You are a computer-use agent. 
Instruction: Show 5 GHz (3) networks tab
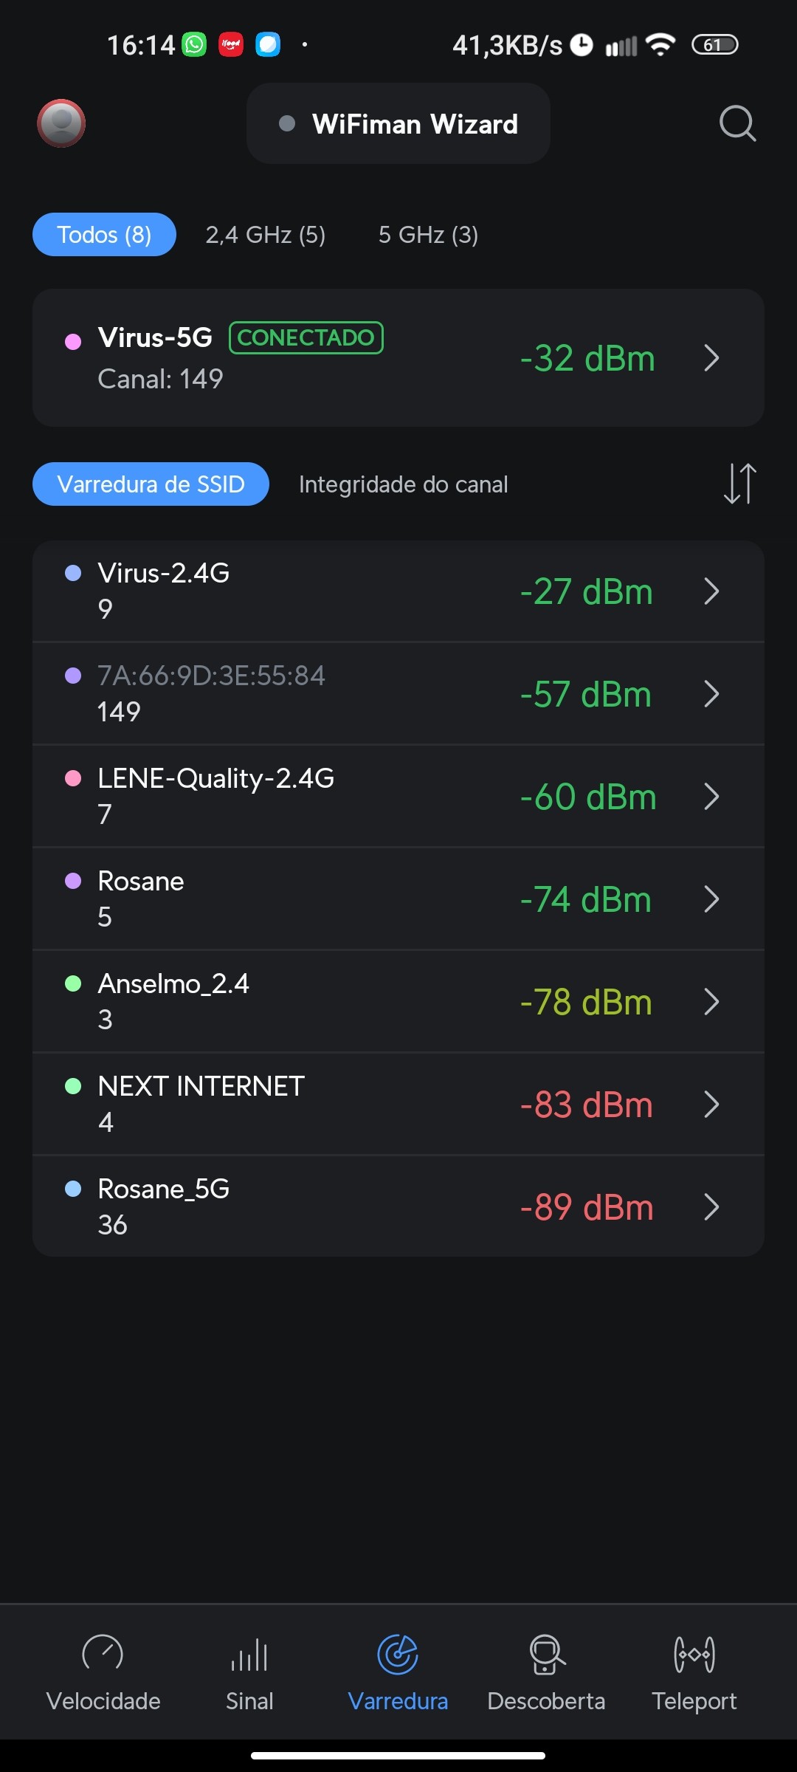click(428, 235)
